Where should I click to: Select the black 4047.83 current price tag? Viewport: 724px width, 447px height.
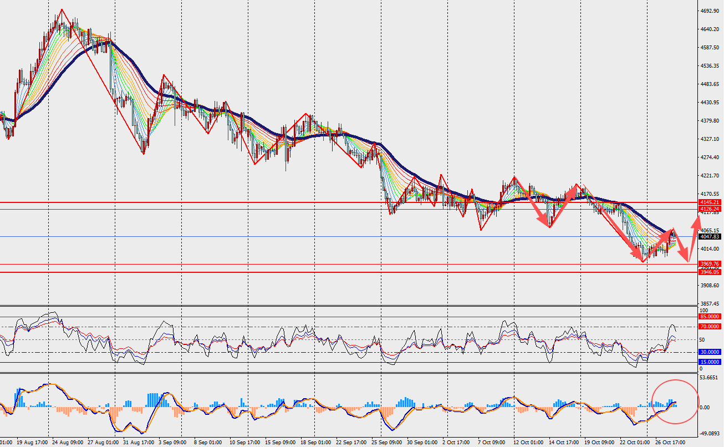(710, 236)
